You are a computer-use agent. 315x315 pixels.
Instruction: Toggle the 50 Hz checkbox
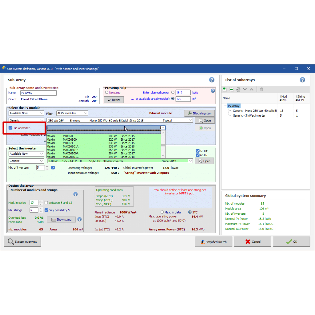point(198,151)
